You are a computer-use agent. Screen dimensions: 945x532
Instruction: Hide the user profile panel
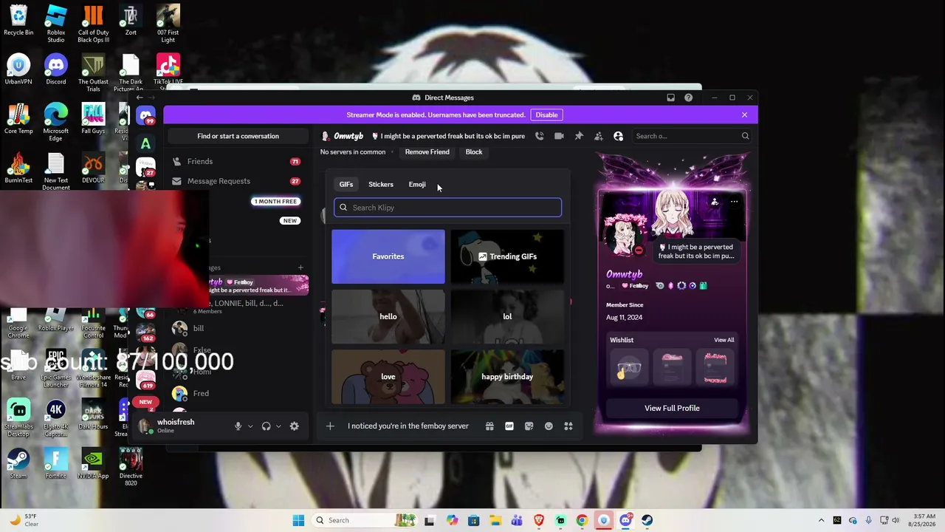pos(619,136)
